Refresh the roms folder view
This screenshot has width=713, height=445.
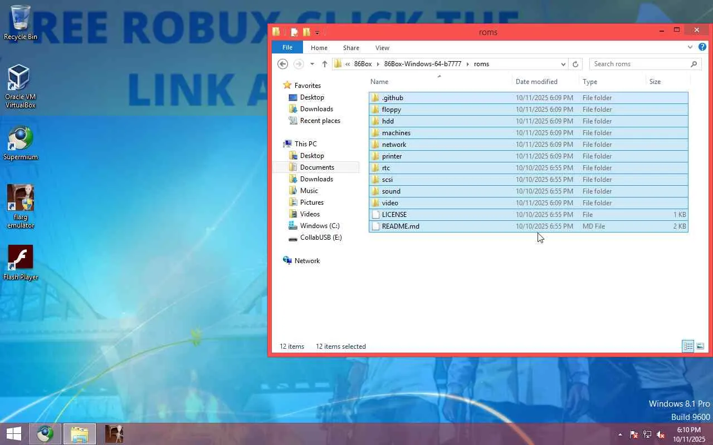576,64
